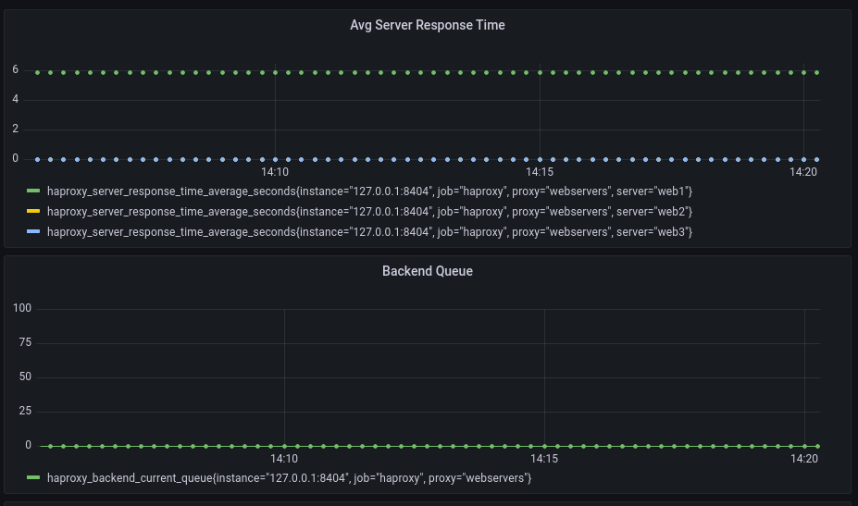
Task: Open the Avg Server Response Time panel title menu
Action: pyautogui.click(x=428, y=25)
